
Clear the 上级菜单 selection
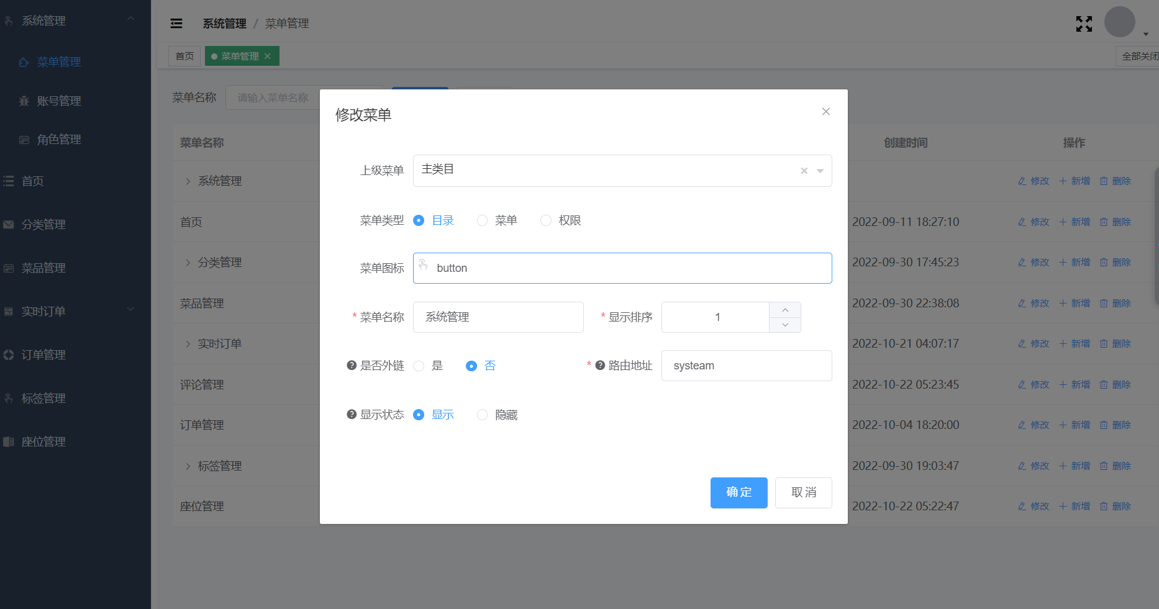tap(804, 171)
